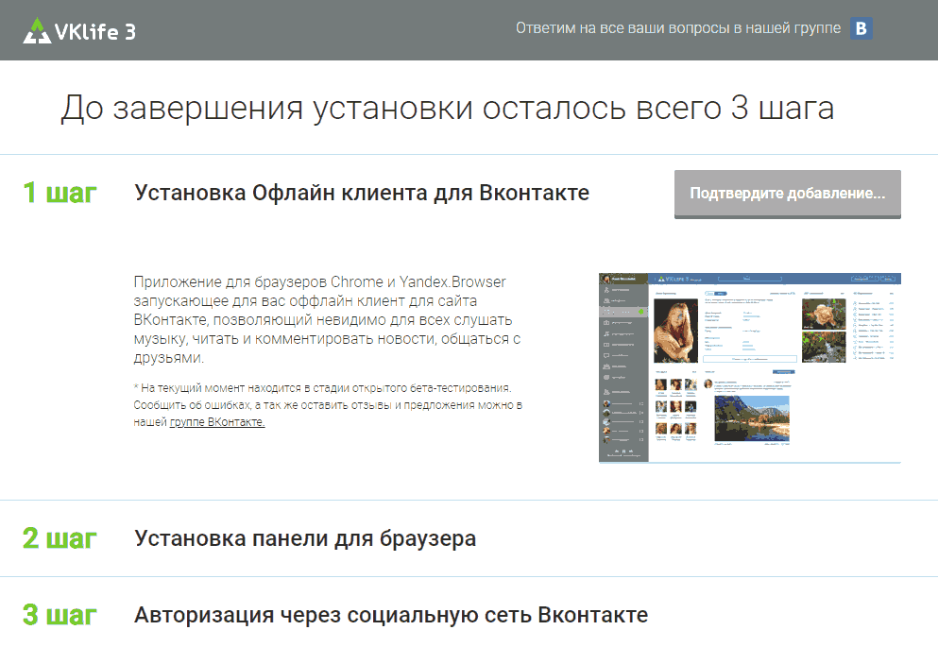The width and height of the screenshot is (938, 647).
Task: Expand step 'Авторизация через социальную сеть Вконтакте'
Action: 391,615
